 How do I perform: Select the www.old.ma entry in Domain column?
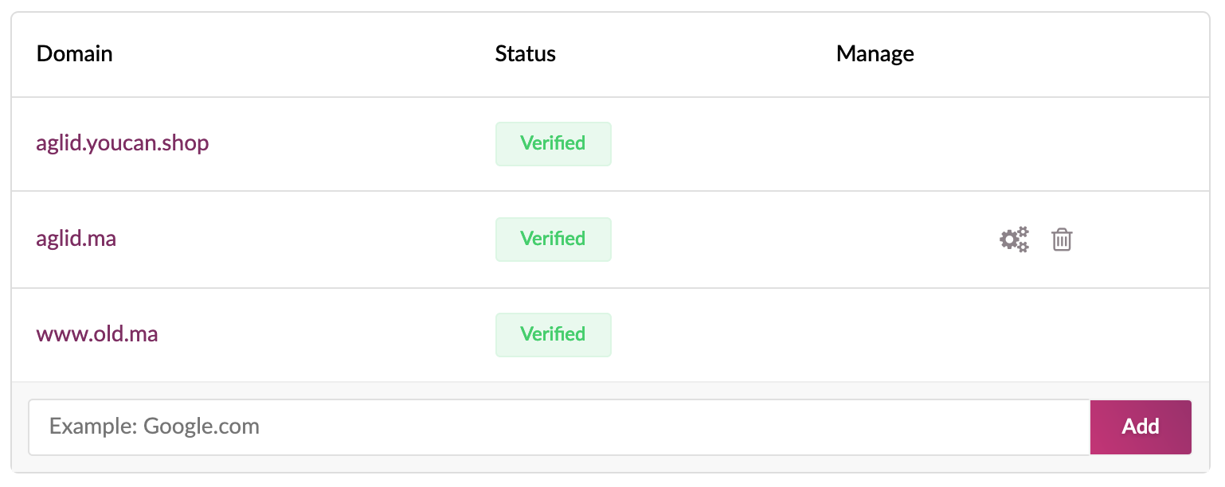pyautogui.click(x=97, y=334)
